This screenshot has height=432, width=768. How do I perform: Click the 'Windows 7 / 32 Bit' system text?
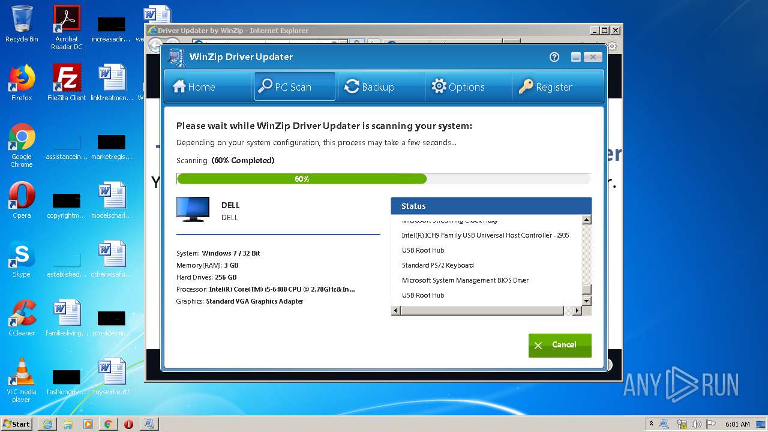tap(231, 253)
